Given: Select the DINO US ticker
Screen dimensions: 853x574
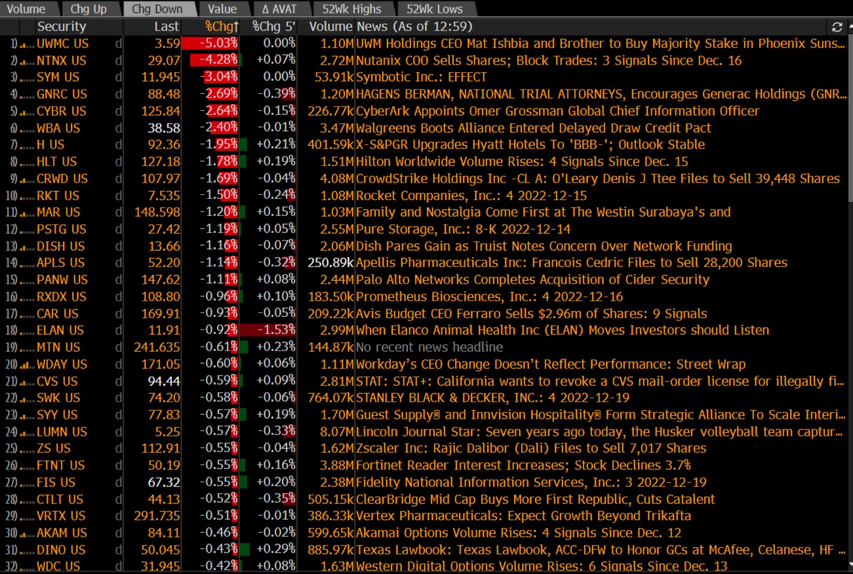Looking at the screenshot, I should point(61,550).
